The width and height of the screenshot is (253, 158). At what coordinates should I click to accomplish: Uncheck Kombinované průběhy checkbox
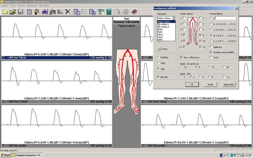pos(211,52)
